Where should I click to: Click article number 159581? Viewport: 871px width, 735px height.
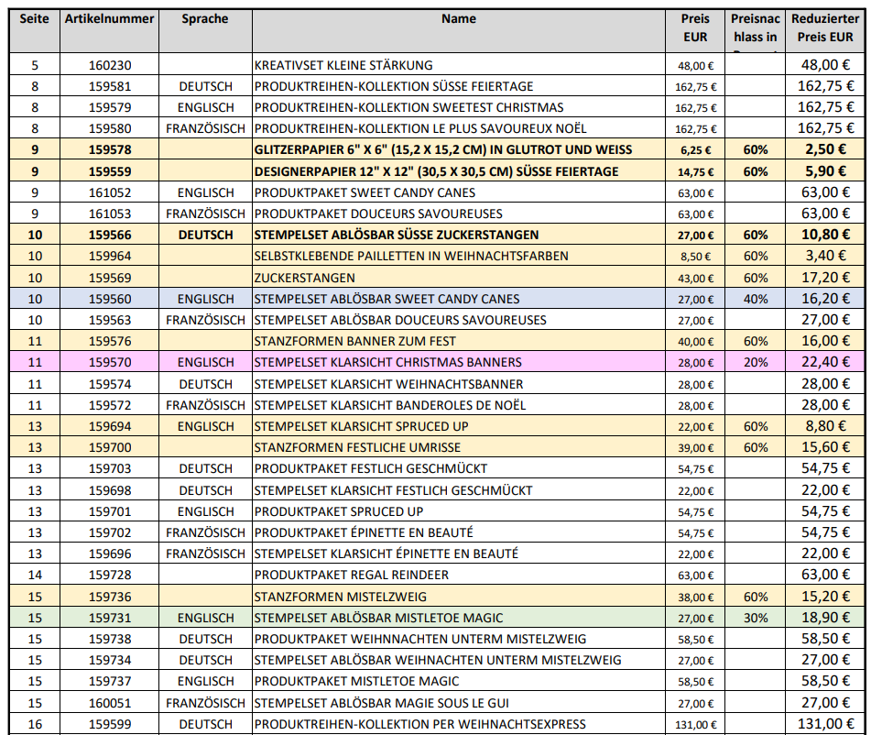pos(109,86)
